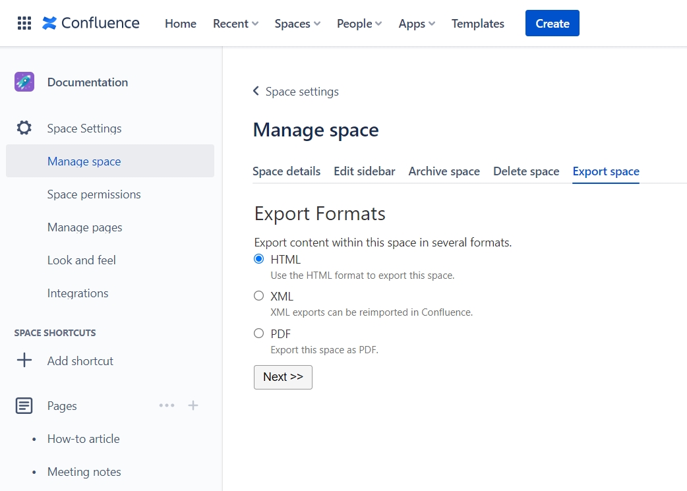Screen dimensions: 687x491
Task: Select the XML export format
Action: tap(258, 296)
